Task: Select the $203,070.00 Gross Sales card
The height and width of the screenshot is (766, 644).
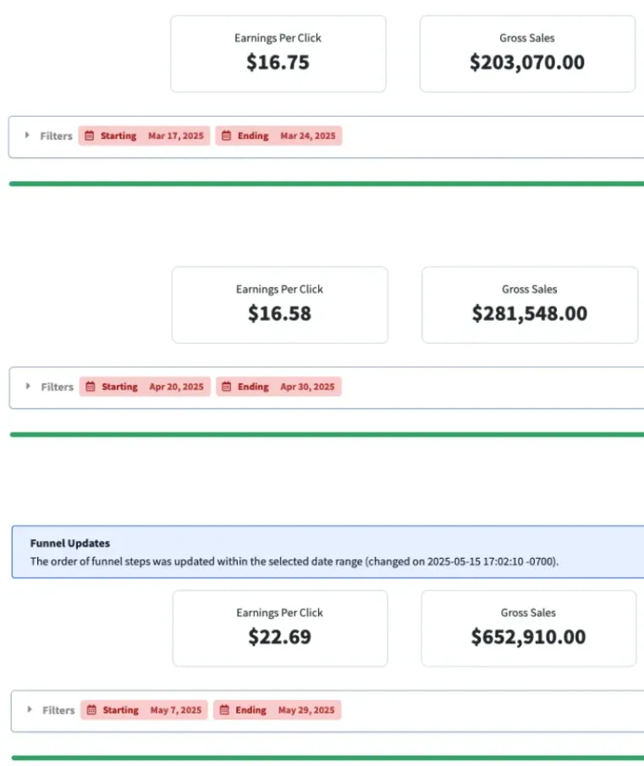Action: point(527,53)
